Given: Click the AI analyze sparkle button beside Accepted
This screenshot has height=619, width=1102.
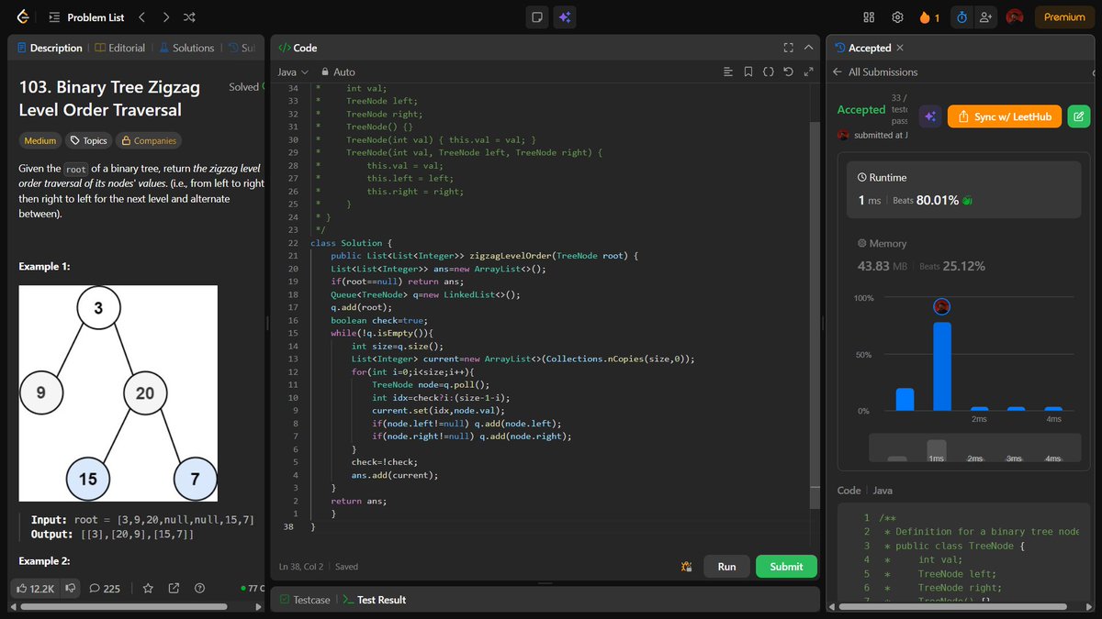Looking at the screenshot, I should coord(929,116).
